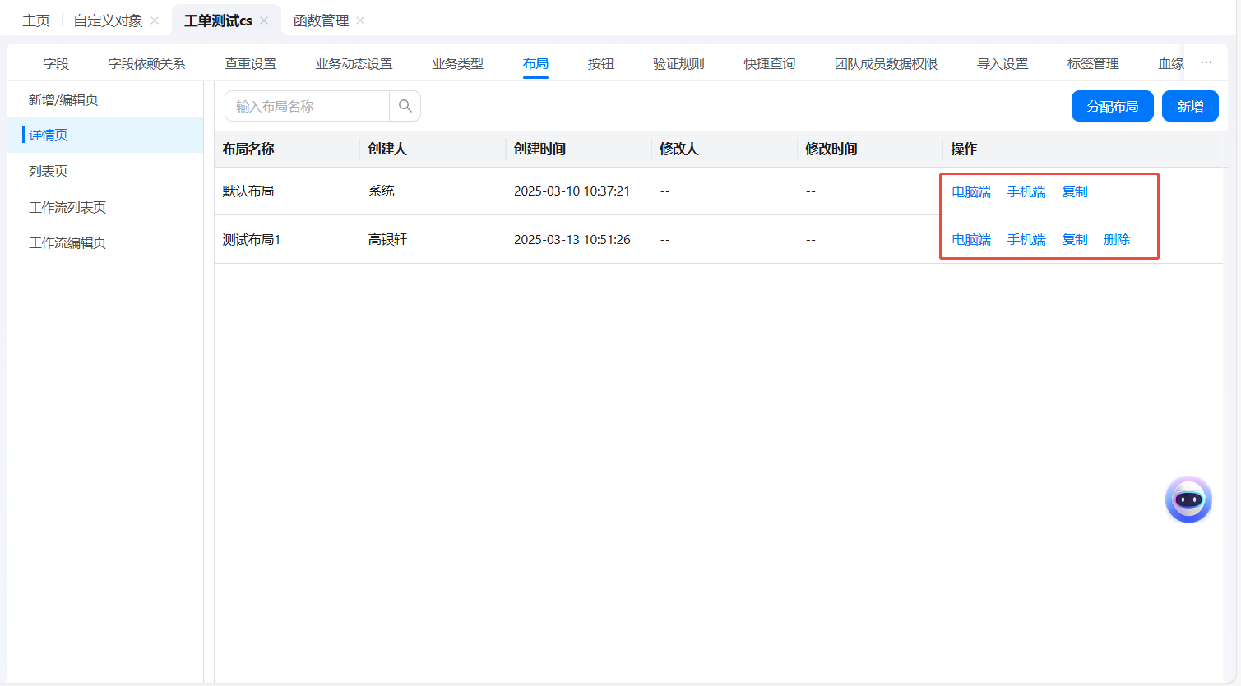The height and width of the screenshot is (686, 1241).
Task: Click the search magnifier icon
Action: point(405,106)
